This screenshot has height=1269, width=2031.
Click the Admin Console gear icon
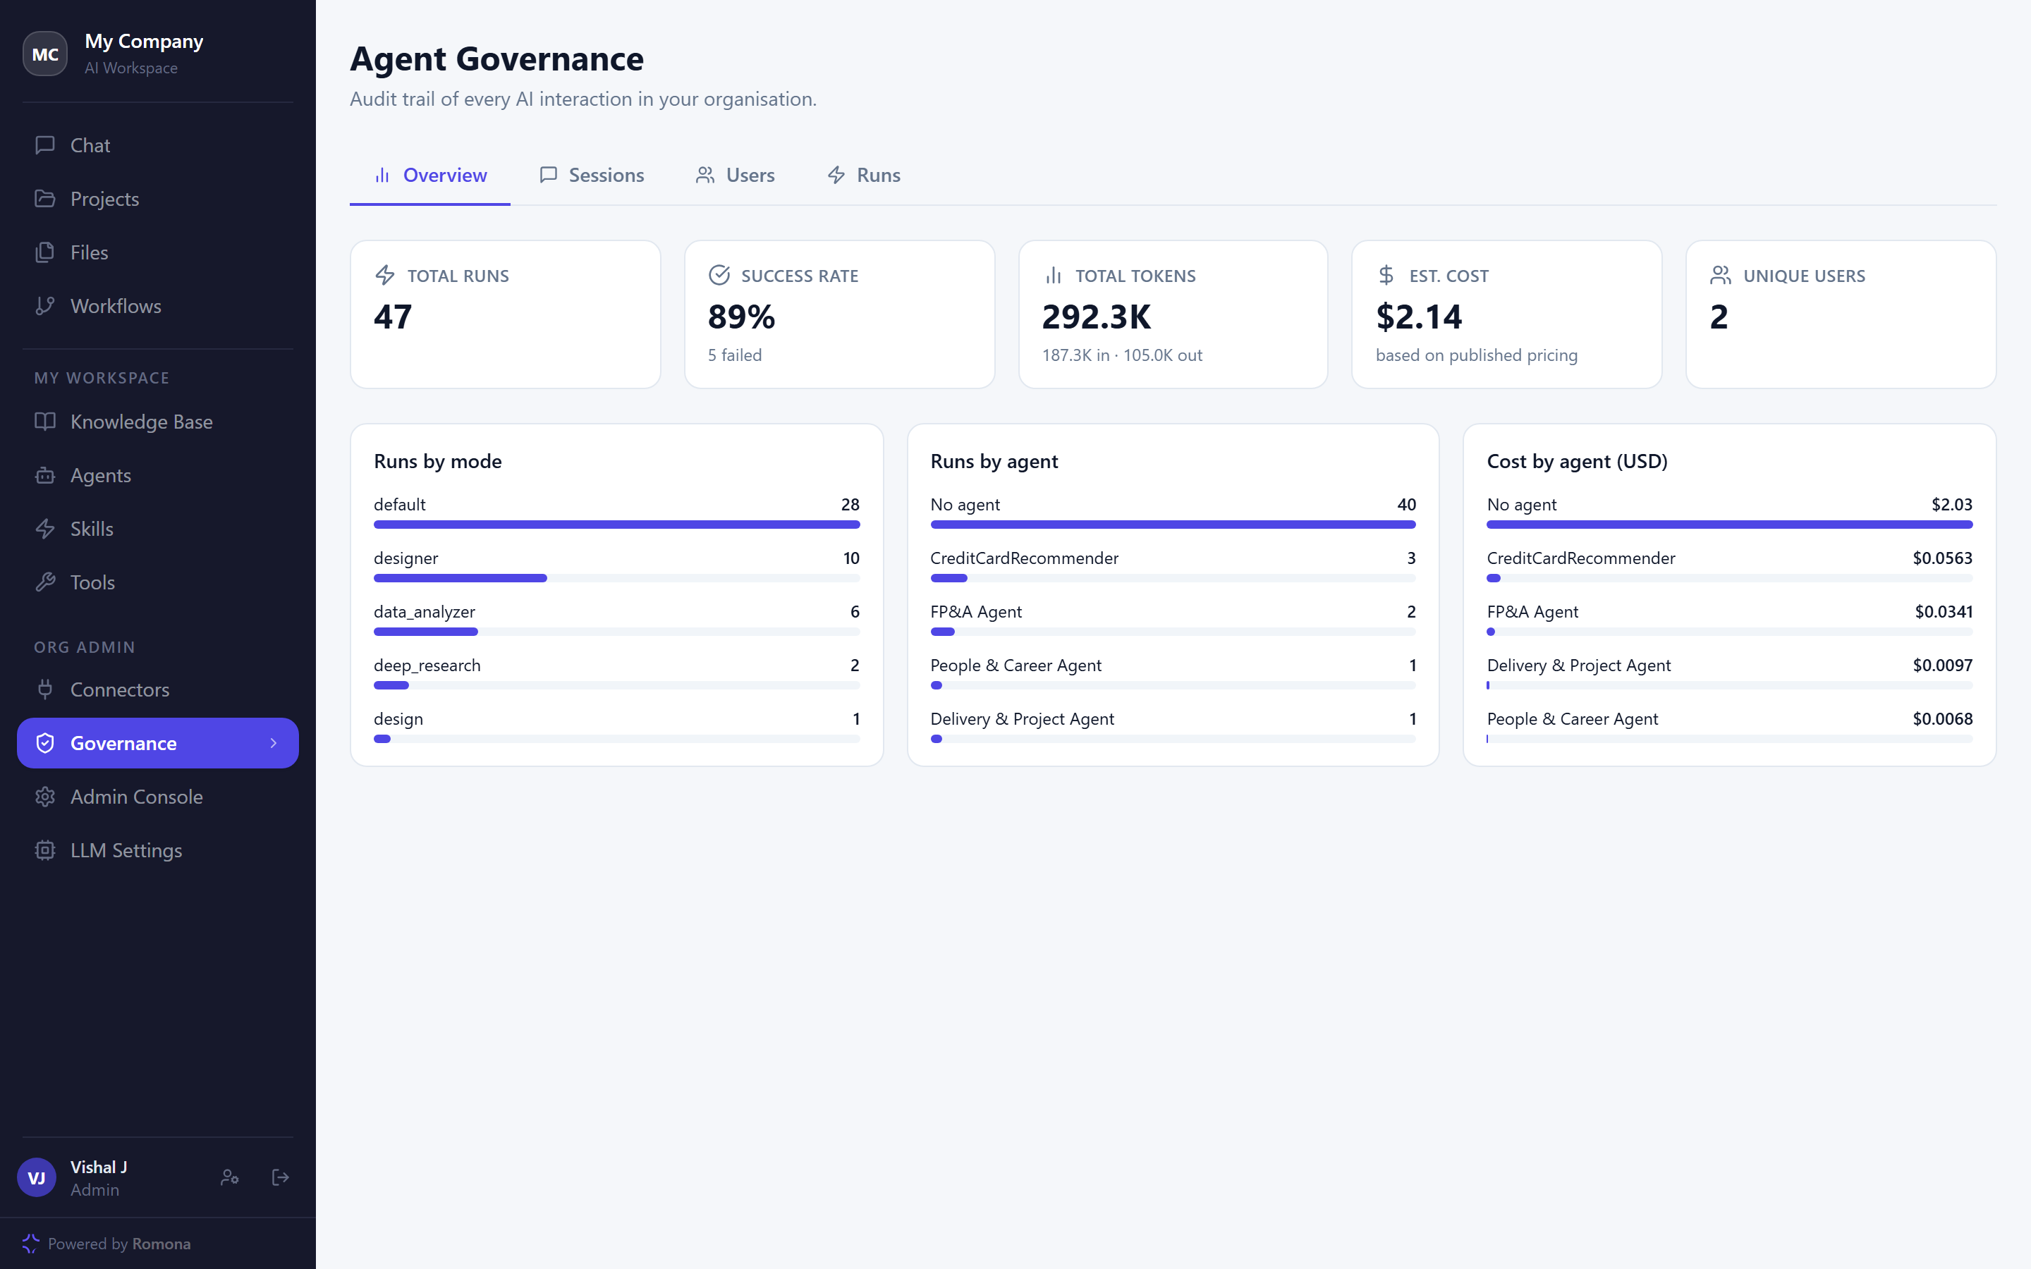[x=45, y=797]
